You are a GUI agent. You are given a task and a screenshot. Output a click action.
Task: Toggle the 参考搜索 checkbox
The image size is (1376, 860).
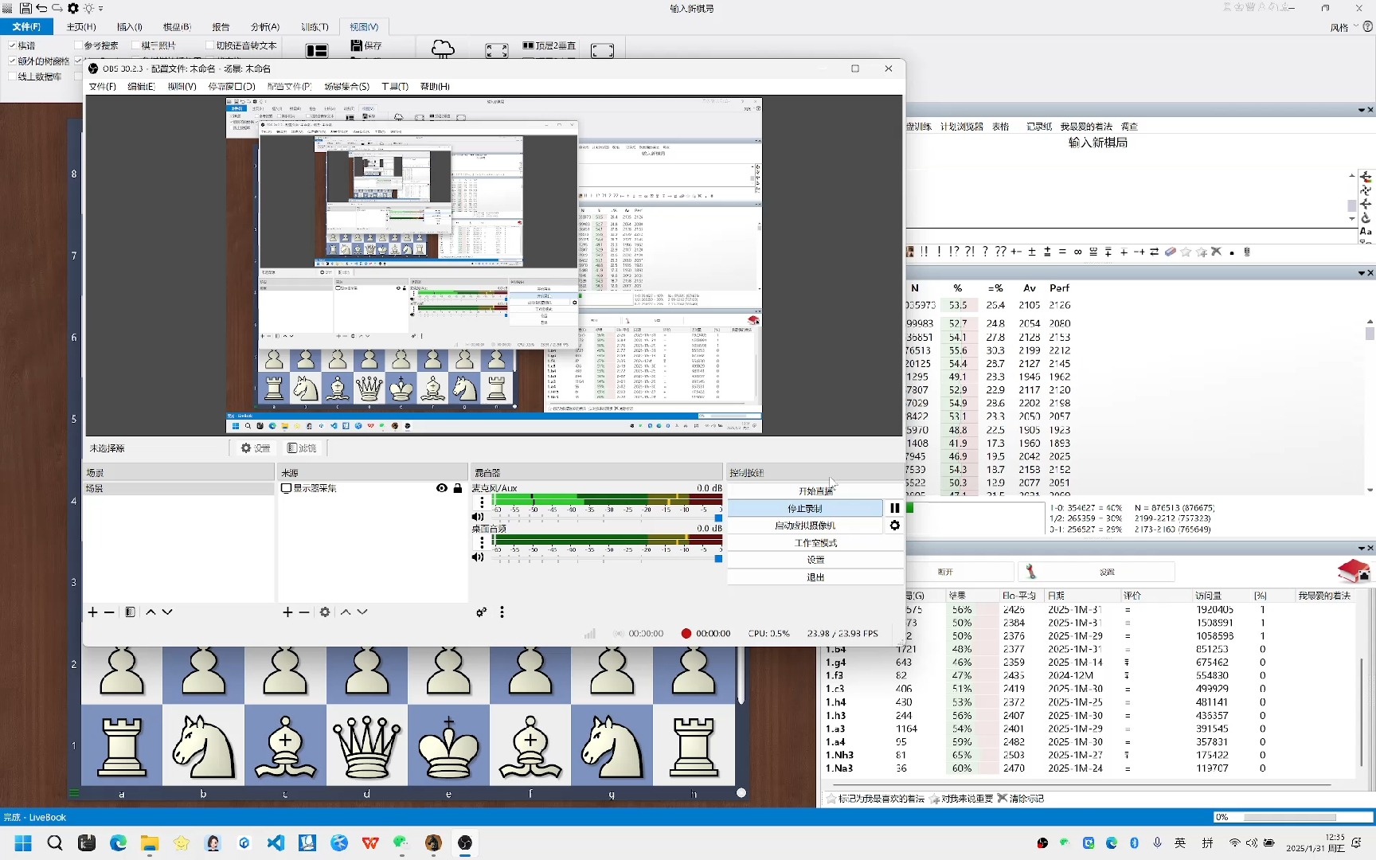78,45
